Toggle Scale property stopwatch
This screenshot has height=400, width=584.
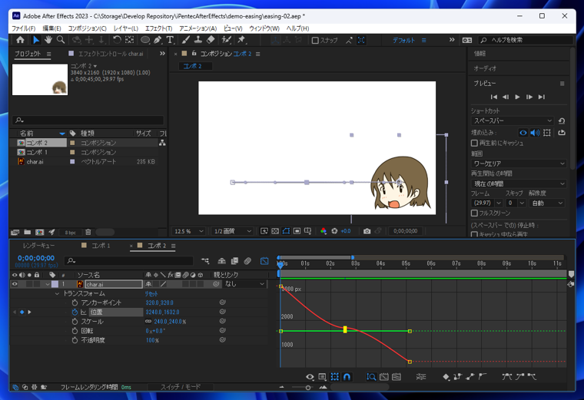[x=75, y=322]
